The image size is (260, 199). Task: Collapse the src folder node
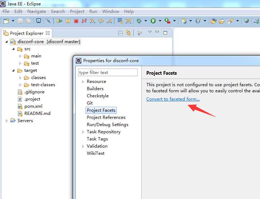pos(13,49)
